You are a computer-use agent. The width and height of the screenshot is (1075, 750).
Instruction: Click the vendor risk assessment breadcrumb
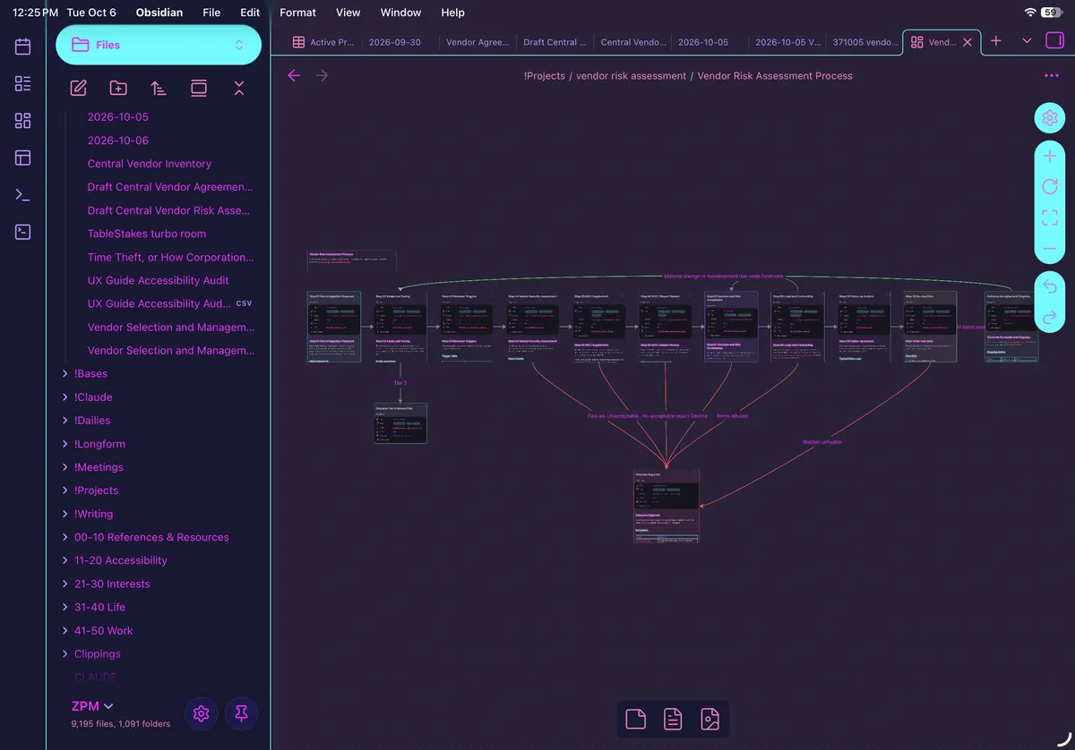(631, 76)
